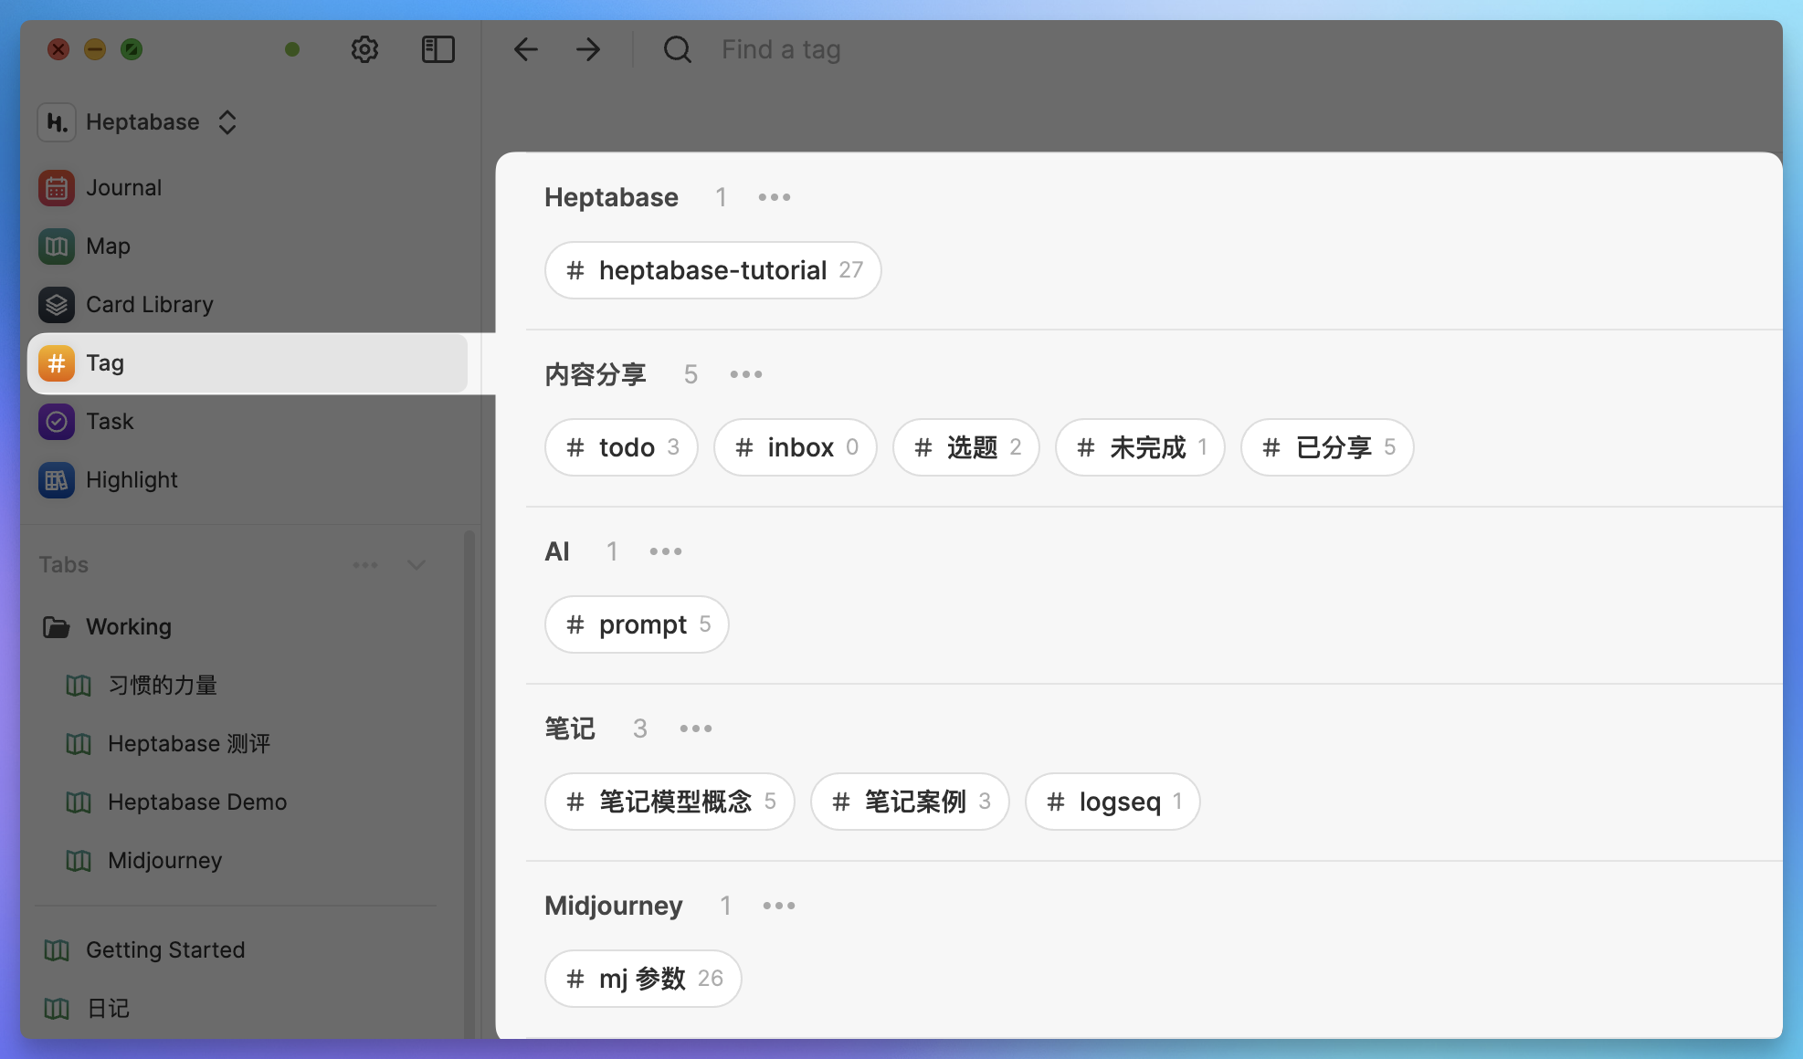Open more options for Heptabase tag group

(x=775, y=197)
